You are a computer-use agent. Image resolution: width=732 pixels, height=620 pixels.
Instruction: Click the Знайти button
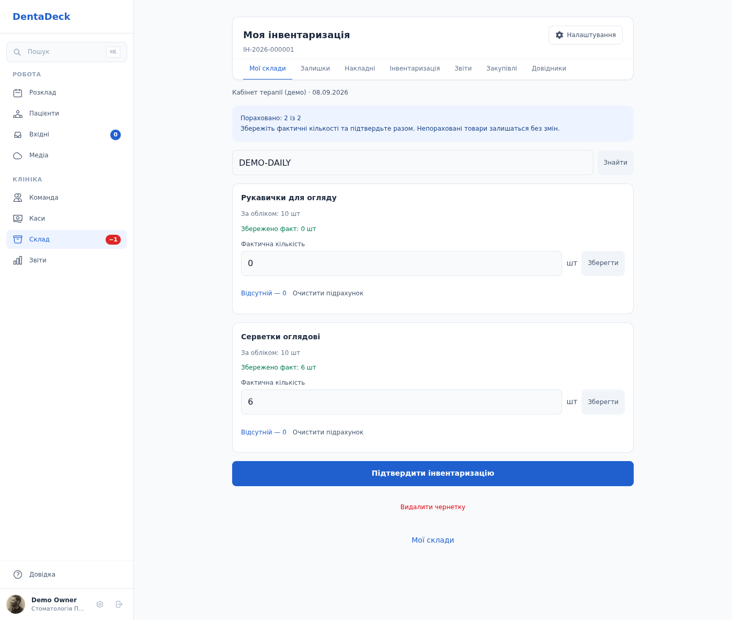click(615, 163)
